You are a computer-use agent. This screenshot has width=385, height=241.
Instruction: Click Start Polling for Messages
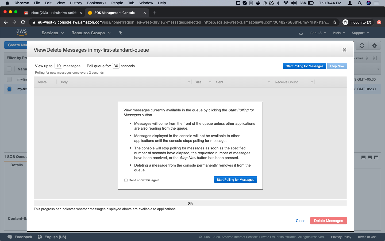click(x=235, y=179)
